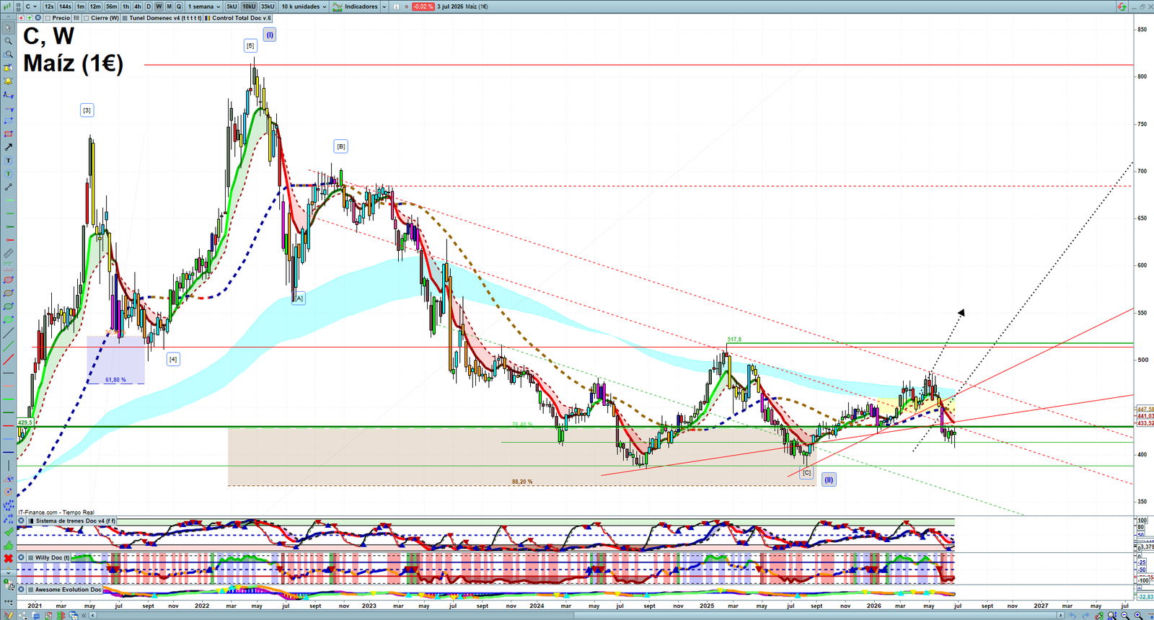This screenshot has width=1154, height=620.
Task: Open the chat bubbles icon in bottom bar
Action: (x=36, y=615)
